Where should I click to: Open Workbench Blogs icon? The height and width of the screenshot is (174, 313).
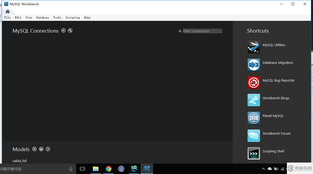(254, 100)
